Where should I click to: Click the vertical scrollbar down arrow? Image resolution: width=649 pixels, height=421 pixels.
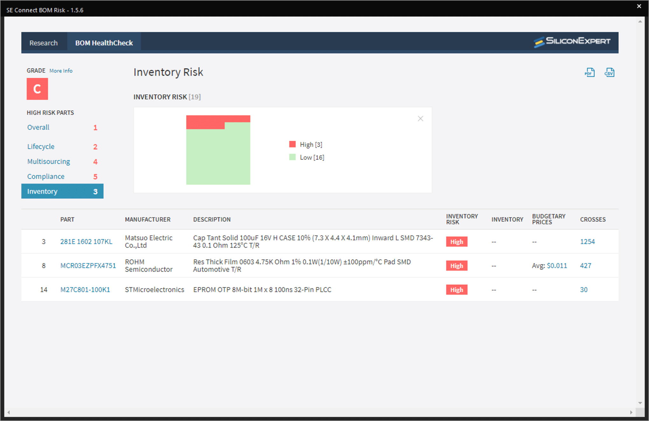pos(640,403)
